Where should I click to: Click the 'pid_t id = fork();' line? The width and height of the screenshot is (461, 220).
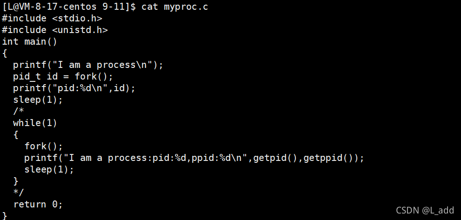click(x=63, y=77)
